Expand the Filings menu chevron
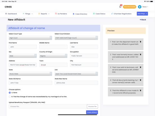Viewport: 155px width, 116px height. tap(32, 14)
